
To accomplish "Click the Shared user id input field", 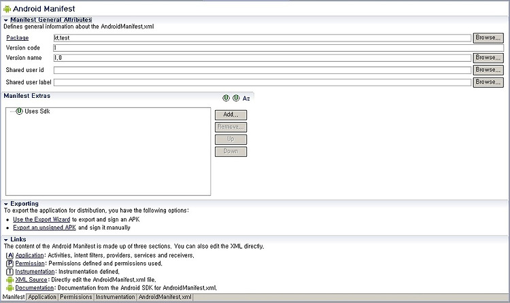I will tap(262, 70).
